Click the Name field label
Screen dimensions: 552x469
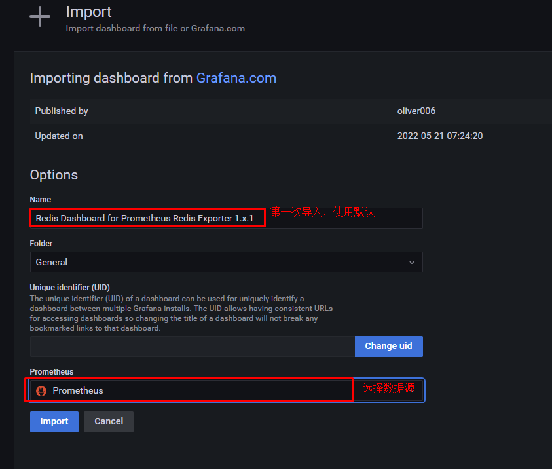41,200
